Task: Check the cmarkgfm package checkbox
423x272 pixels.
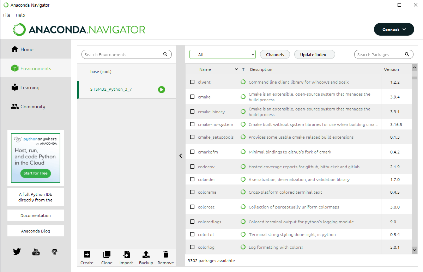Action: pyautogui.click(x=192, y=152)
